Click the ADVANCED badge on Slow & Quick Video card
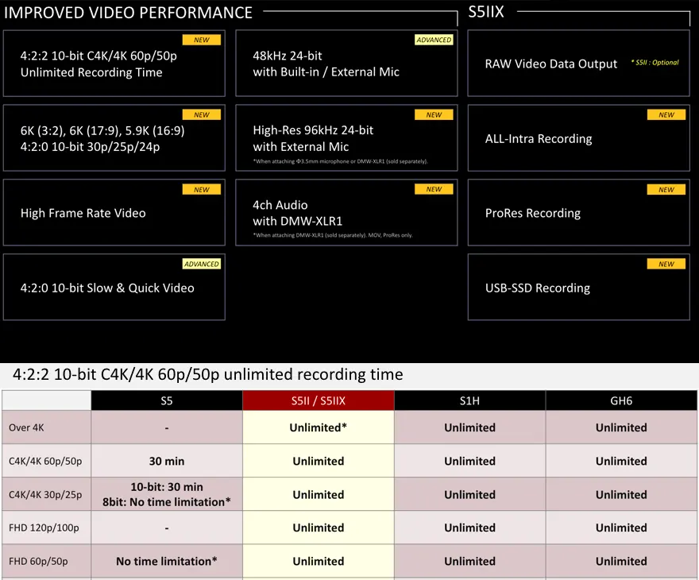The height and width of the screenshot is (580, 699). (x=202, y=264)
